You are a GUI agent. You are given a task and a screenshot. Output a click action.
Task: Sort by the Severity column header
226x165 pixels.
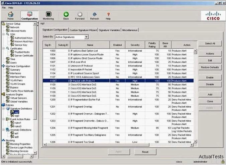[135, 45]
